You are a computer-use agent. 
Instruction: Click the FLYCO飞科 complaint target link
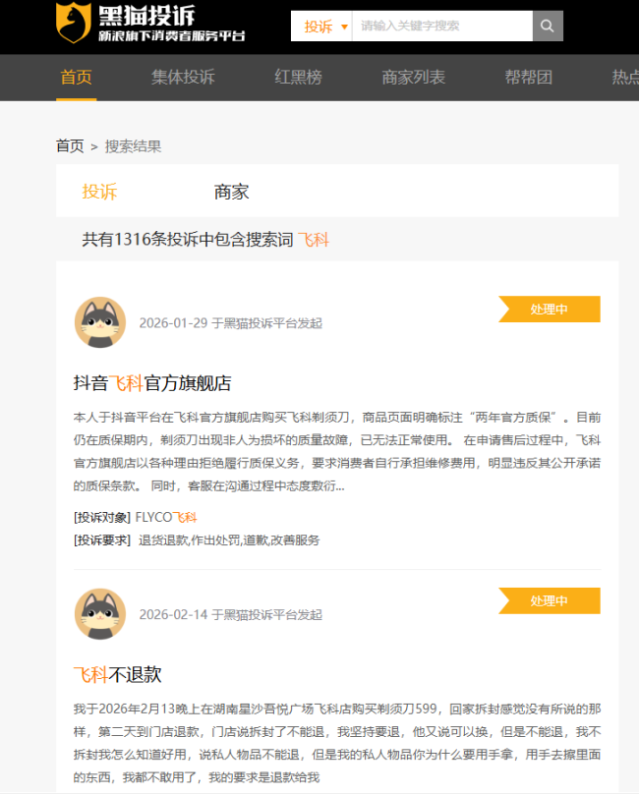click(166, 517)
